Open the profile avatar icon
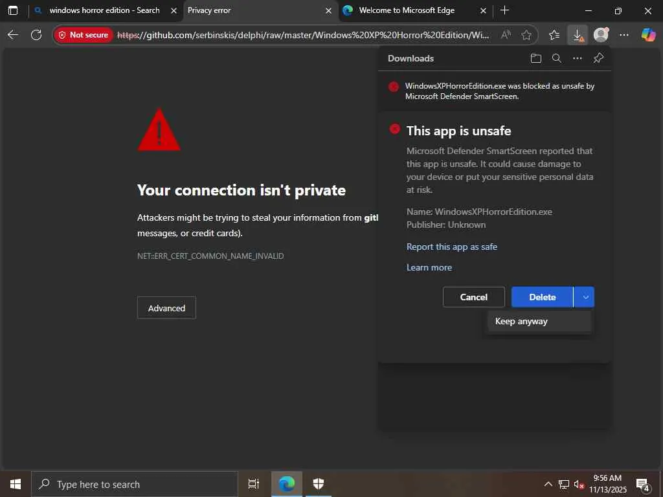The width and height of the screenshot is (663, 497). [601, 35]
